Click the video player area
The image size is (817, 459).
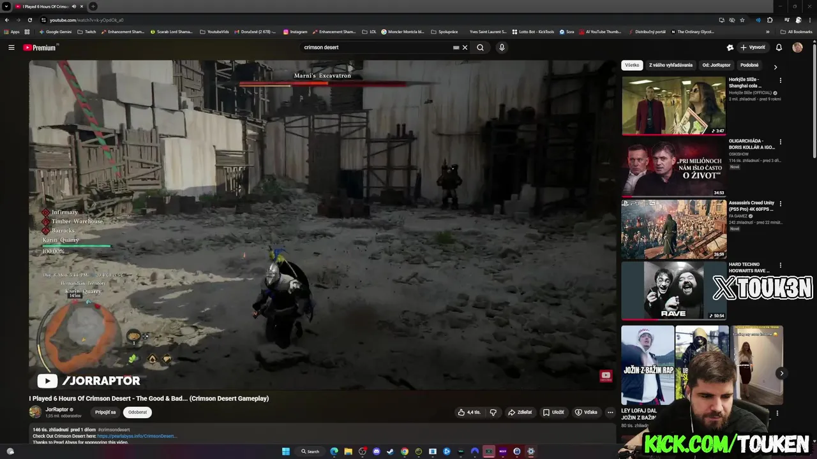pos(322,224)
